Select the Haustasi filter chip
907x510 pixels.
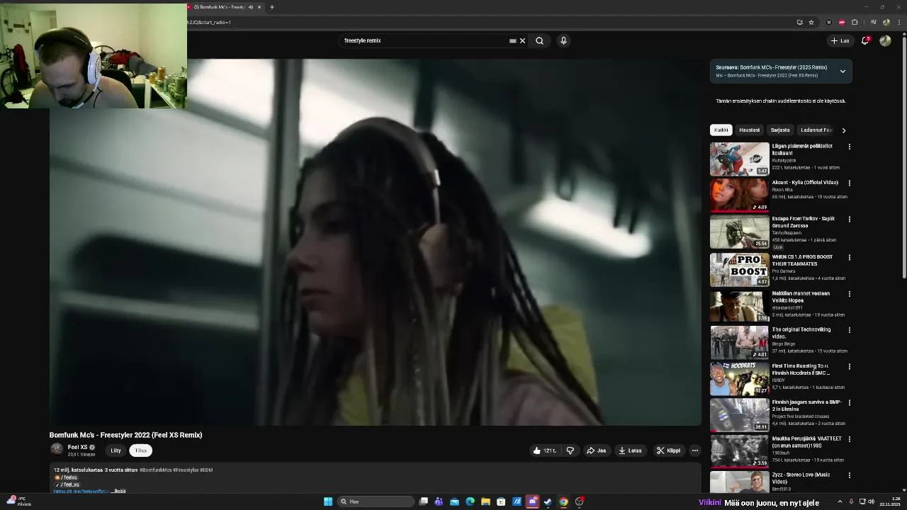[x=749, y=130]
